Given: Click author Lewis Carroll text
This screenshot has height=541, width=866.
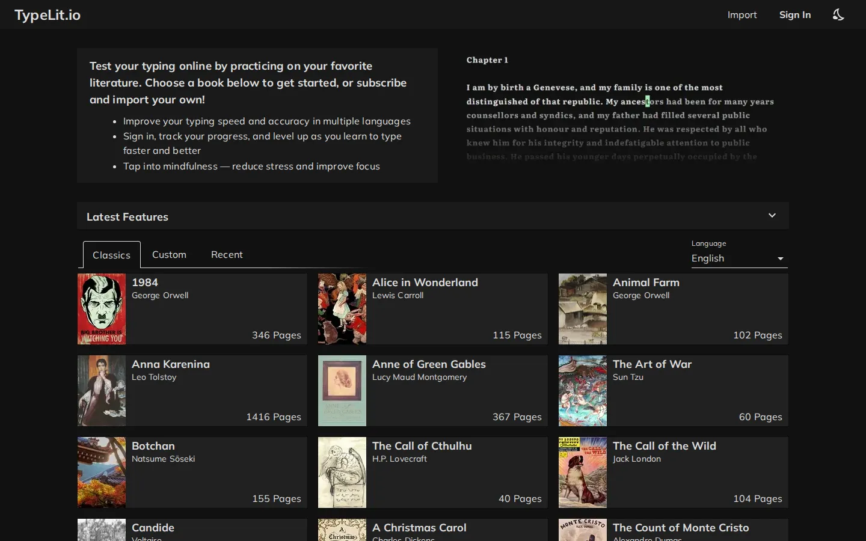Looking at the screenshot, I should coord(398,296).
